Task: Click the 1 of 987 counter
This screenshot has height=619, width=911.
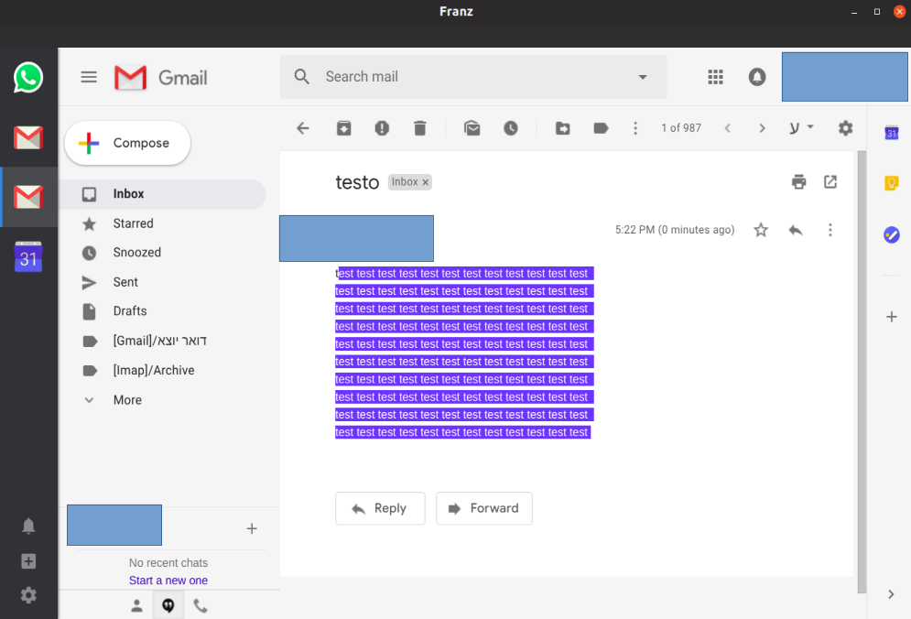Action: pyautogui.click(x=681, y=128)
